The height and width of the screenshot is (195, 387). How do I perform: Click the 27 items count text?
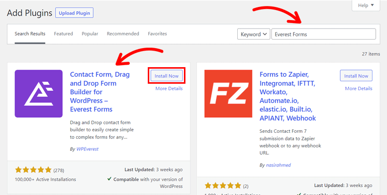click(x=371, y=54)
